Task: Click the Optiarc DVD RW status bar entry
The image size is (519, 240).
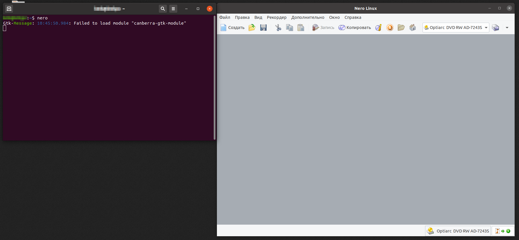Action: (458, 231)
